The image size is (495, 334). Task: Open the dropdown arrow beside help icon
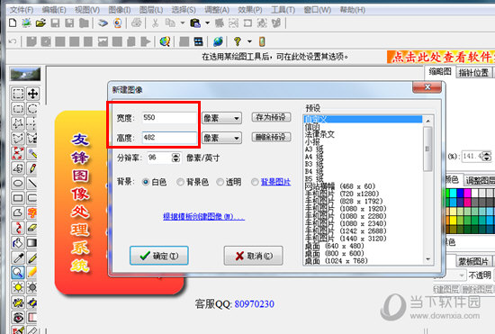pos(249,41)
